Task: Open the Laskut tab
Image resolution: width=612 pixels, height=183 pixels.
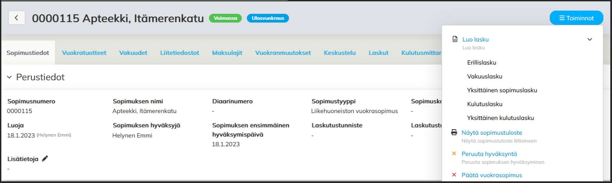Action: (379, 53)
